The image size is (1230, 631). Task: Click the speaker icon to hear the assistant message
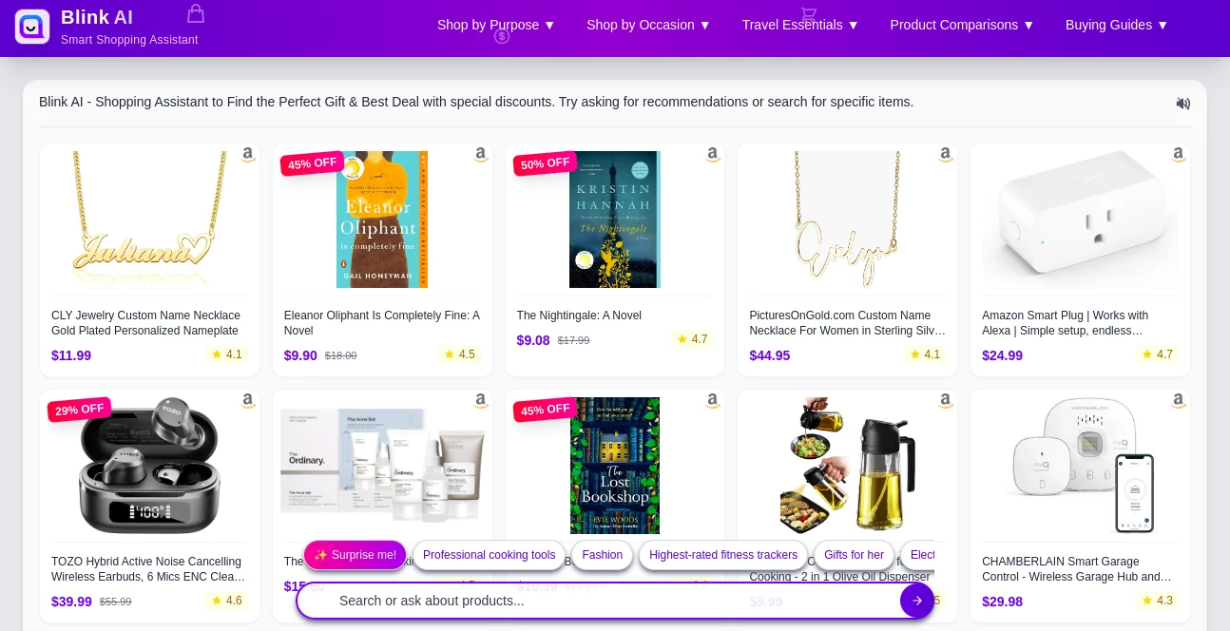1183,104
